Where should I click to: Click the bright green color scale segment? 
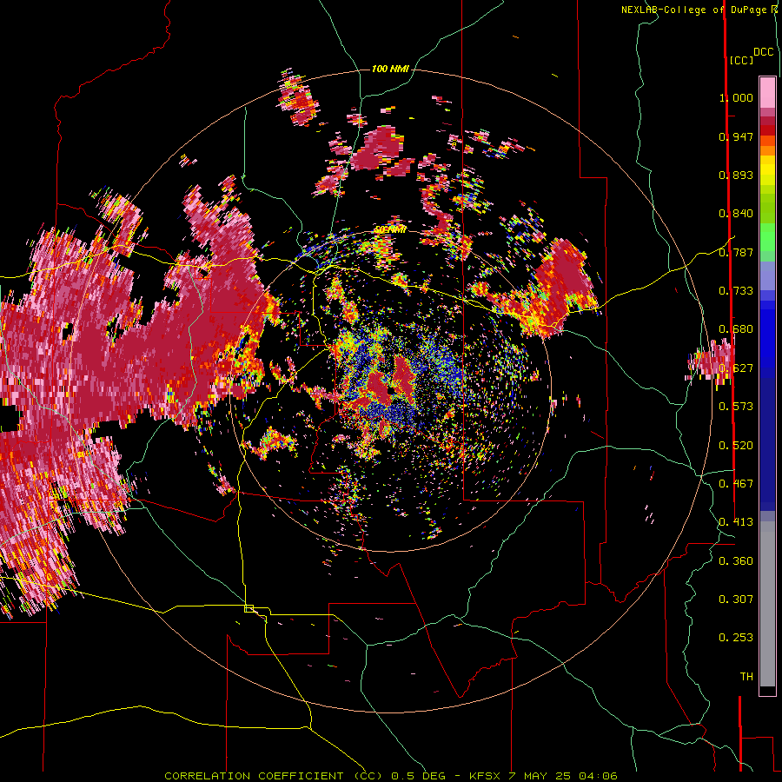[x=767, y=236]
